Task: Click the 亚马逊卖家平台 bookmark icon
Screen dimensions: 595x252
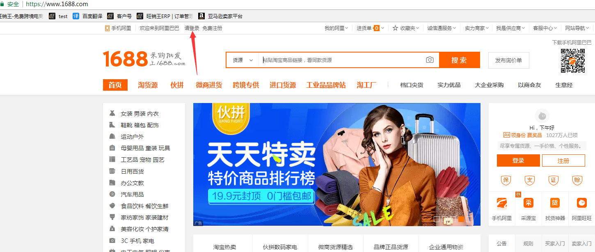Action: [201, 16]
